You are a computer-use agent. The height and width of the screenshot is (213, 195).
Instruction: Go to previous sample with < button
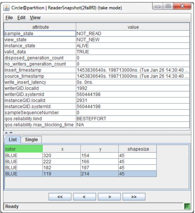click(x=85, y=197)
